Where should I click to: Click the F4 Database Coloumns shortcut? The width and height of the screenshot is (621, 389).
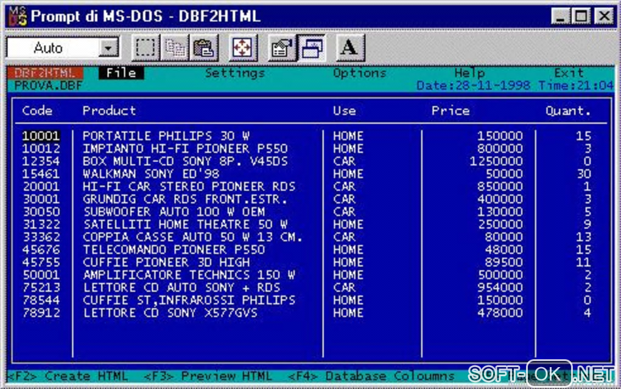coord(371,376)
